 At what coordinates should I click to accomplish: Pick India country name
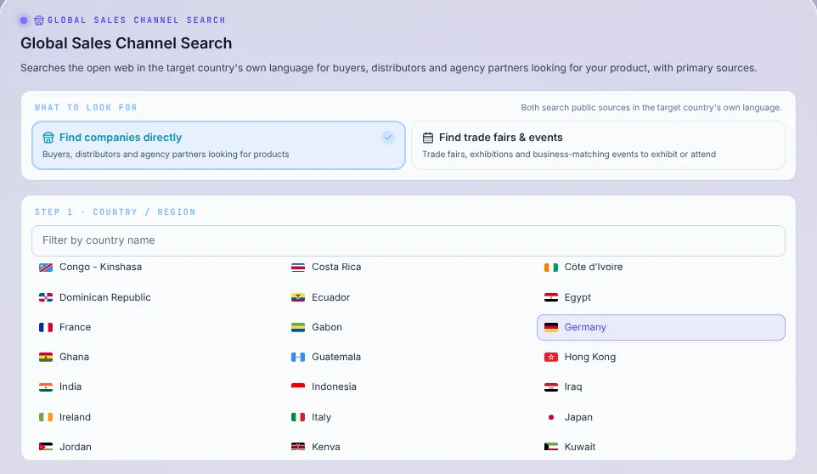tap(70, 387)
